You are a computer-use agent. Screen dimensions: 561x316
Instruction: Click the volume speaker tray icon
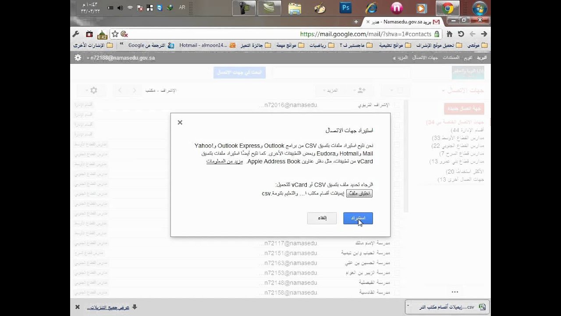pos(120,7)
